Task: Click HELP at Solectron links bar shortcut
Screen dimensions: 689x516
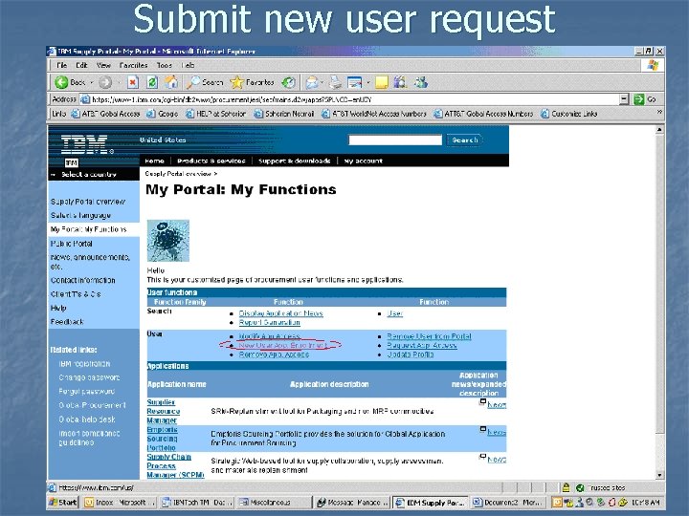Action: click(x=215, y=114)
